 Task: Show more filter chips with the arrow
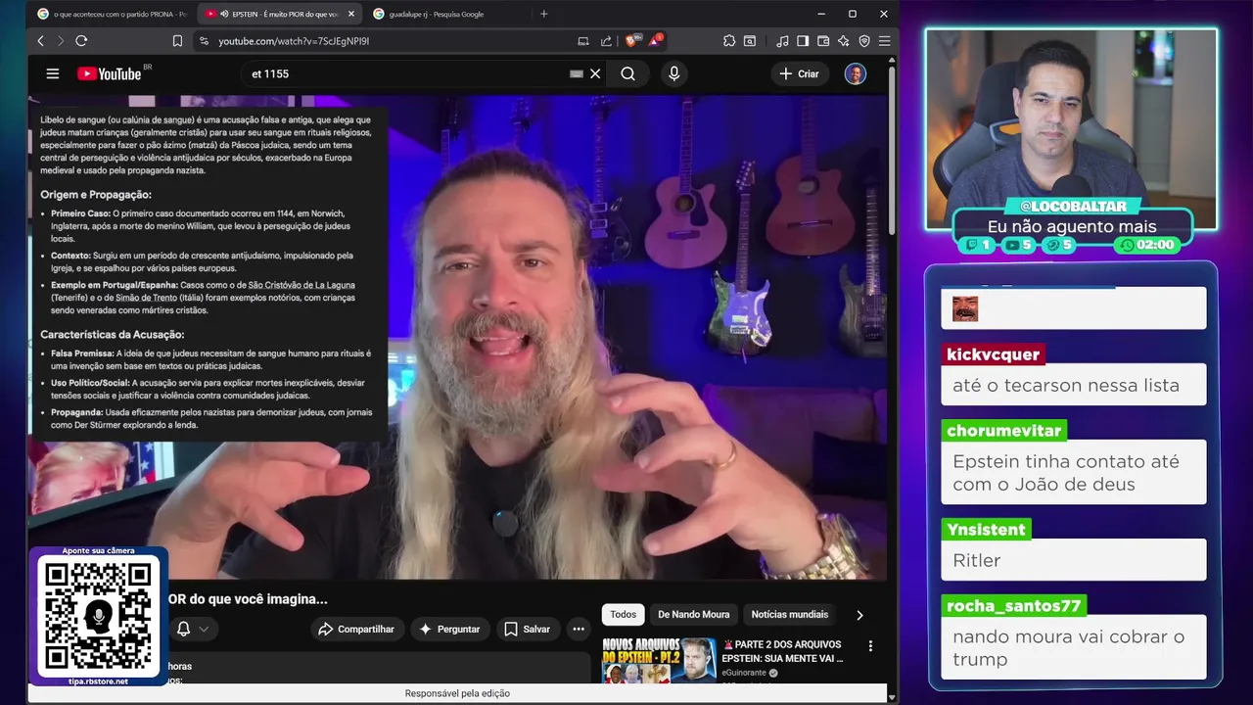coord(859,615)
